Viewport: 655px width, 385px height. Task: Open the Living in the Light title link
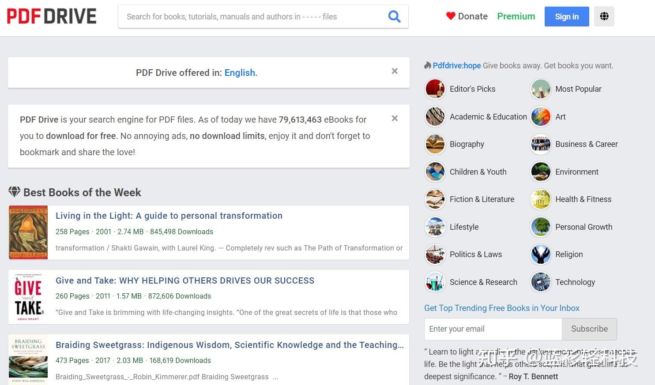[x=169, y=216]
